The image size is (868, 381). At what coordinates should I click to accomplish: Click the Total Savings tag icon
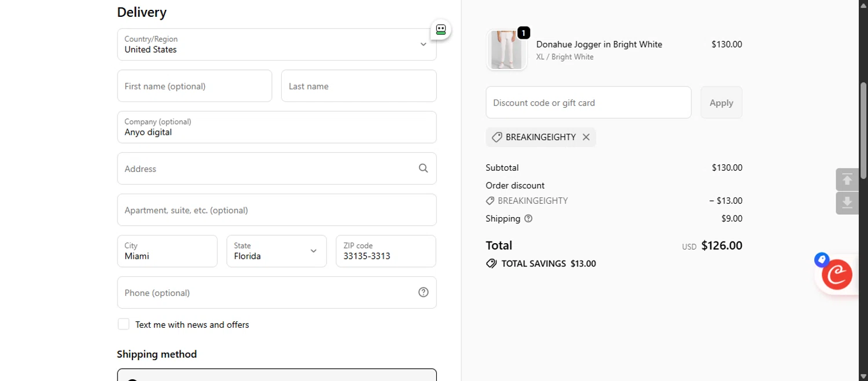tap(491, 263)
